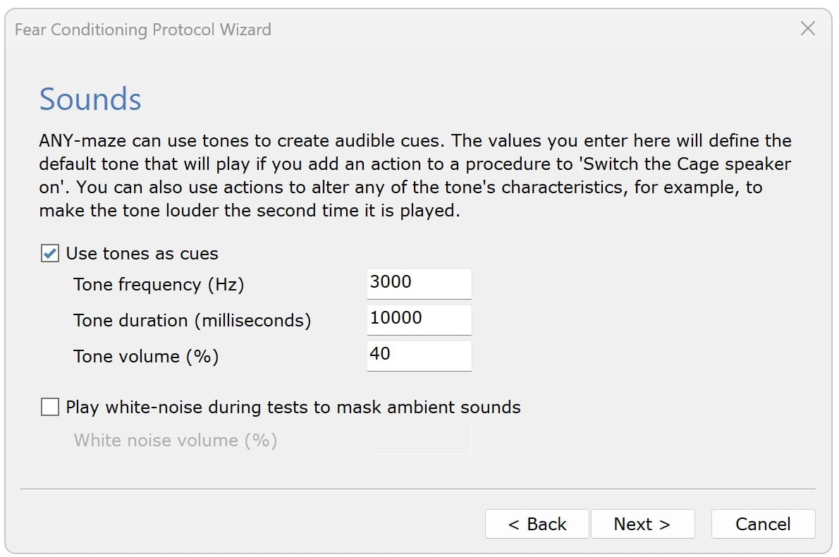Click the 'Play white-noise during tests' label text
Viewport: 839px width, 557px height.
(x=293, y=407)
